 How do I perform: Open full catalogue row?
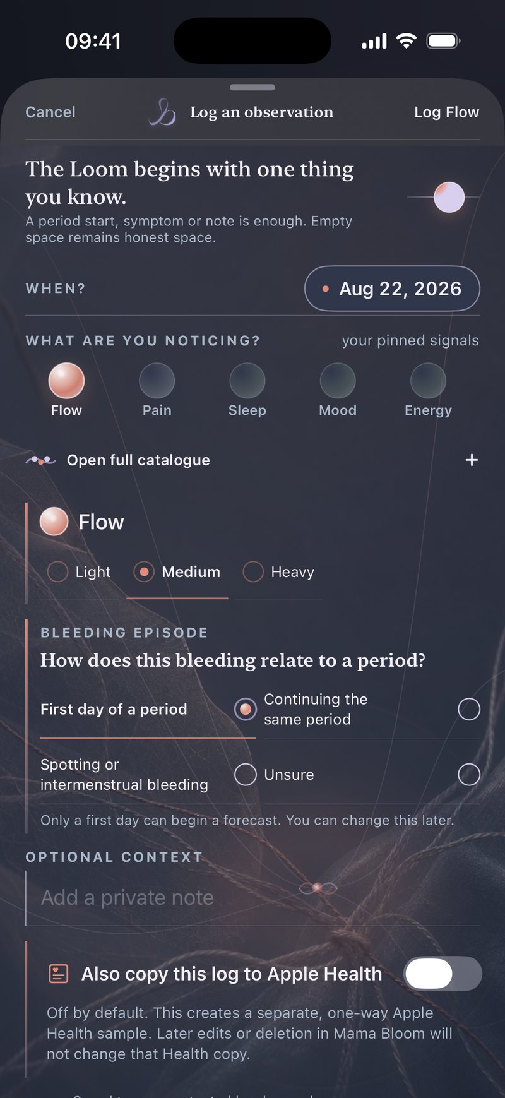252,460
